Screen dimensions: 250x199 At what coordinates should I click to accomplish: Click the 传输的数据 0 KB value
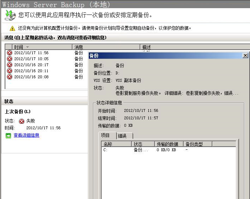(x=128, y=126)
